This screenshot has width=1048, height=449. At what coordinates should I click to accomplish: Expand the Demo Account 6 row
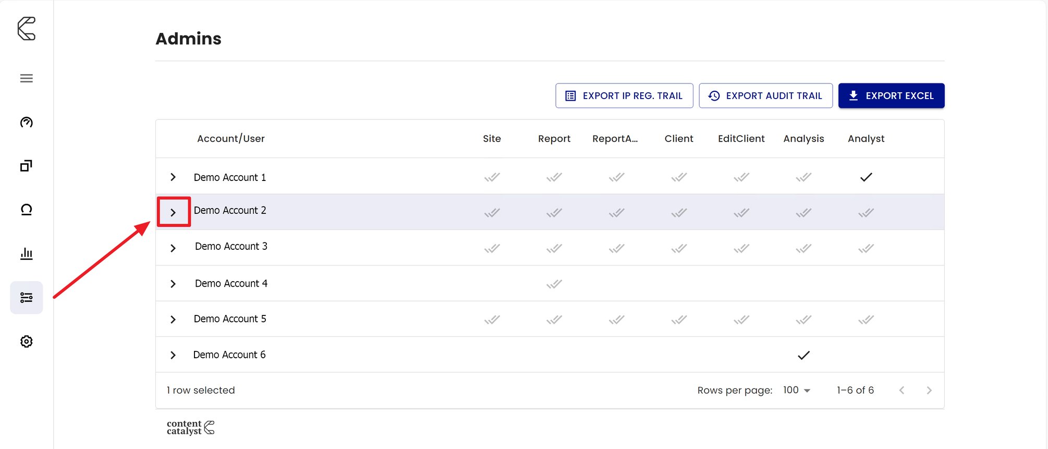pyautogui.click(x=173, y=355)
